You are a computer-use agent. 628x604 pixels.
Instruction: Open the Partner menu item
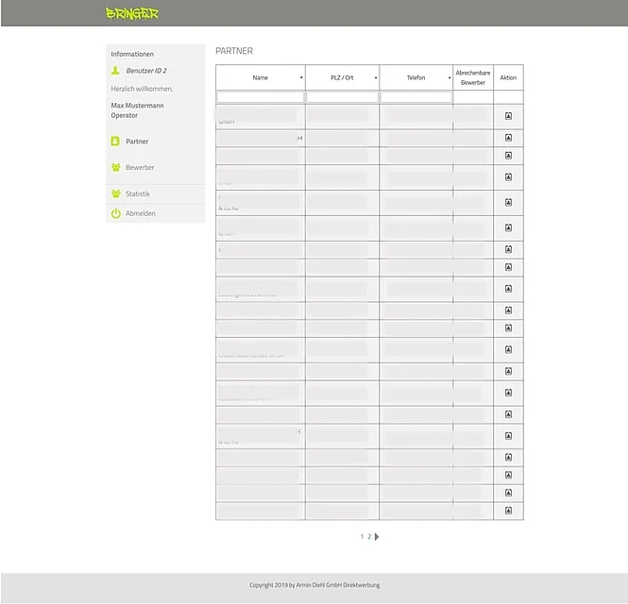coord(137,142)
